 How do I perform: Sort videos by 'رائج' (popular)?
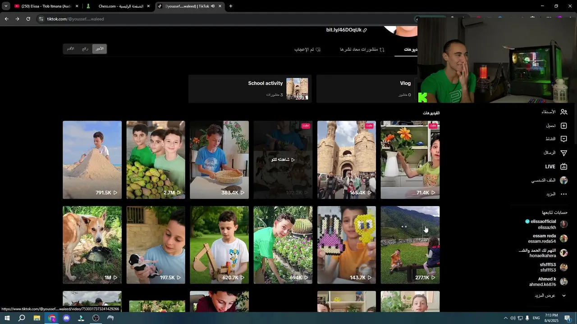coord(85,49)
